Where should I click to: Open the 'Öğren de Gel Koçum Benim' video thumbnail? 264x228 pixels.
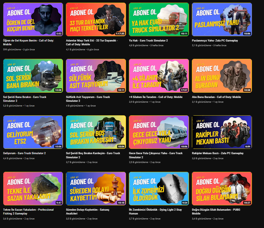33,19
